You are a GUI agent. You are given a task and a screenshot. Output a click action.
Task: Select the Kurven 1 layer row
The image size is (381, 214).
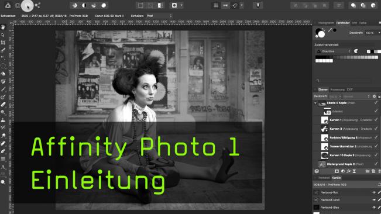(346, 120)
